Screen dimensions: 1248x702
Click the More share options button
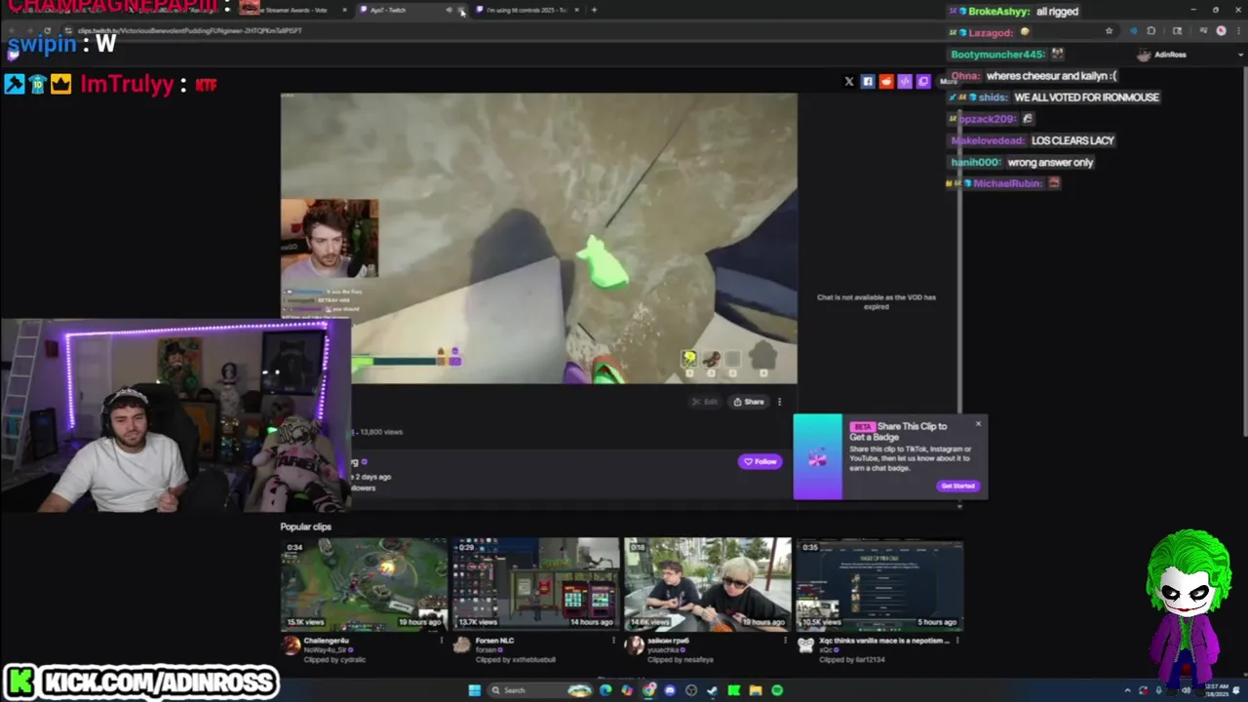[949, 82]
